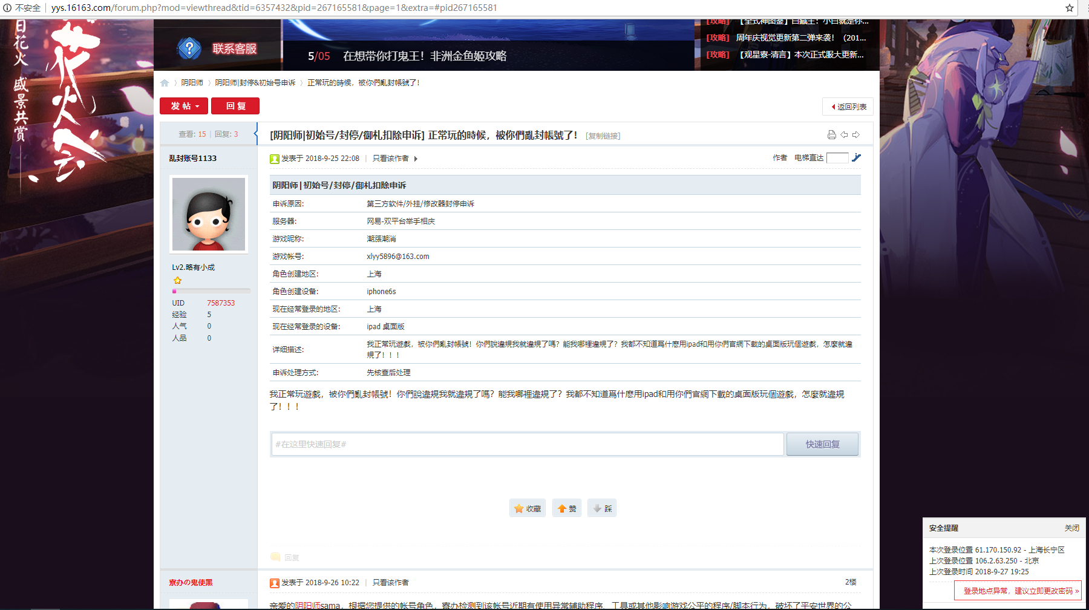Go to previous thread with left arrow icon
The width and height of the screenshot is (1089, 610).
[844, 135]
